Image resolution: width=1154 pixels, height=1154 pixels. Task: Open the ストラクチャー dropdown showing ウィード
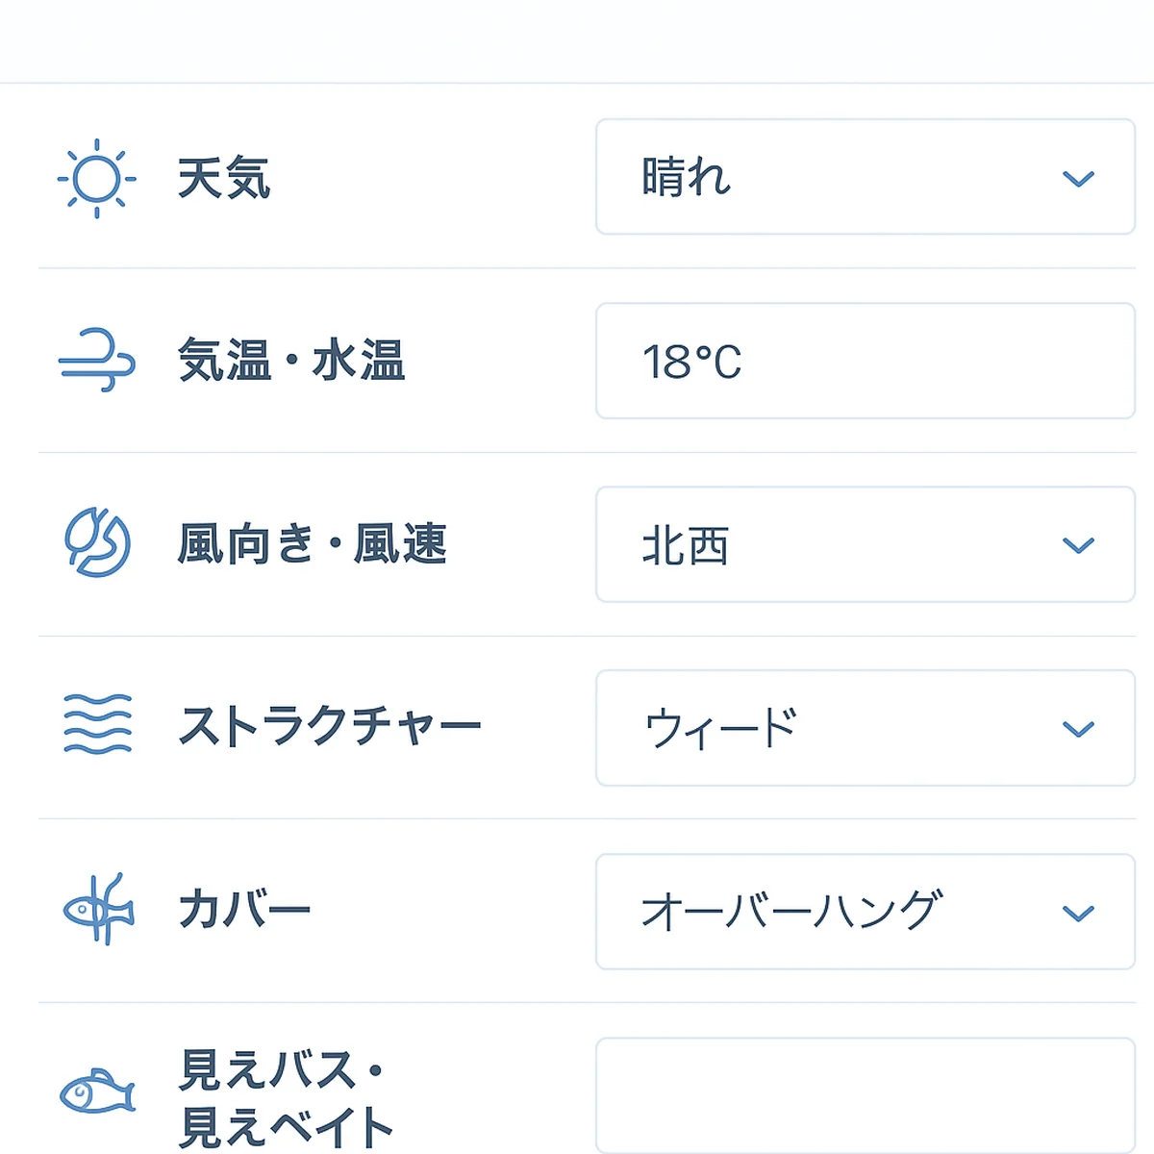tap(863, 728)
